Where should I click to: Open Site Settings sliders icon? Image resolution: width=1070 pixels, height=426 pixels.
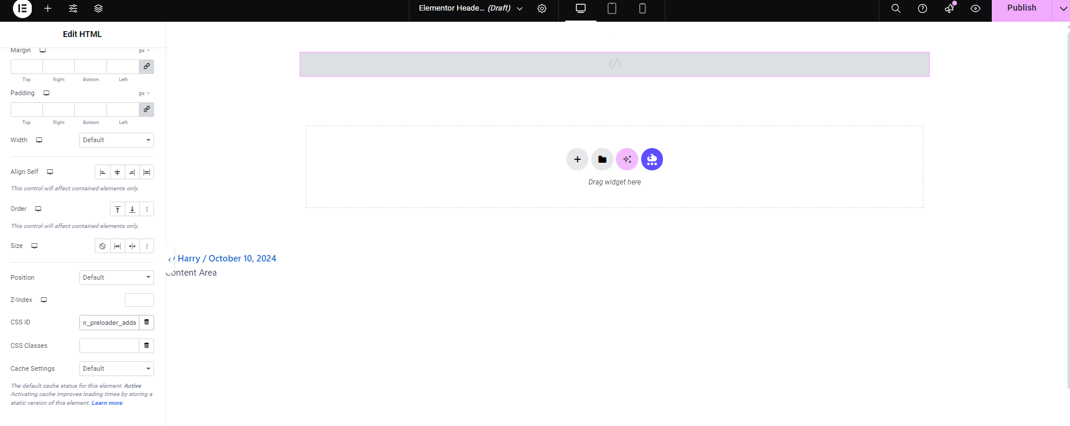coord(73,9)
